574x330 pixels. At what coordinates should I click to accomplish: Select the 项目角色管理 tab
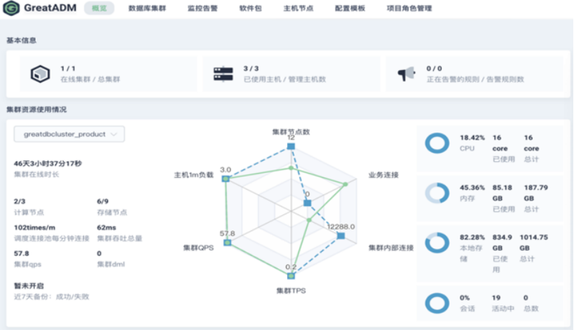pos(409,8)
